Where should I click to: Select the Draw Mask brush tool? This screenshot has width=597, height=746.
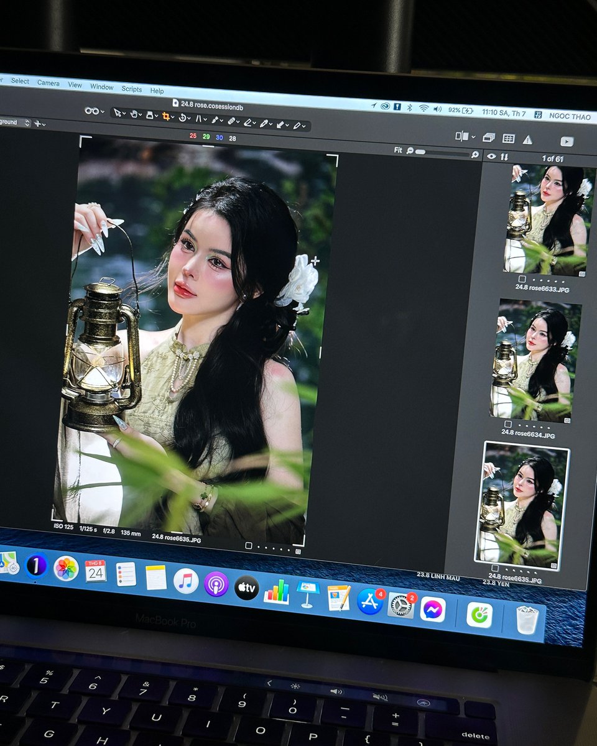215,120
